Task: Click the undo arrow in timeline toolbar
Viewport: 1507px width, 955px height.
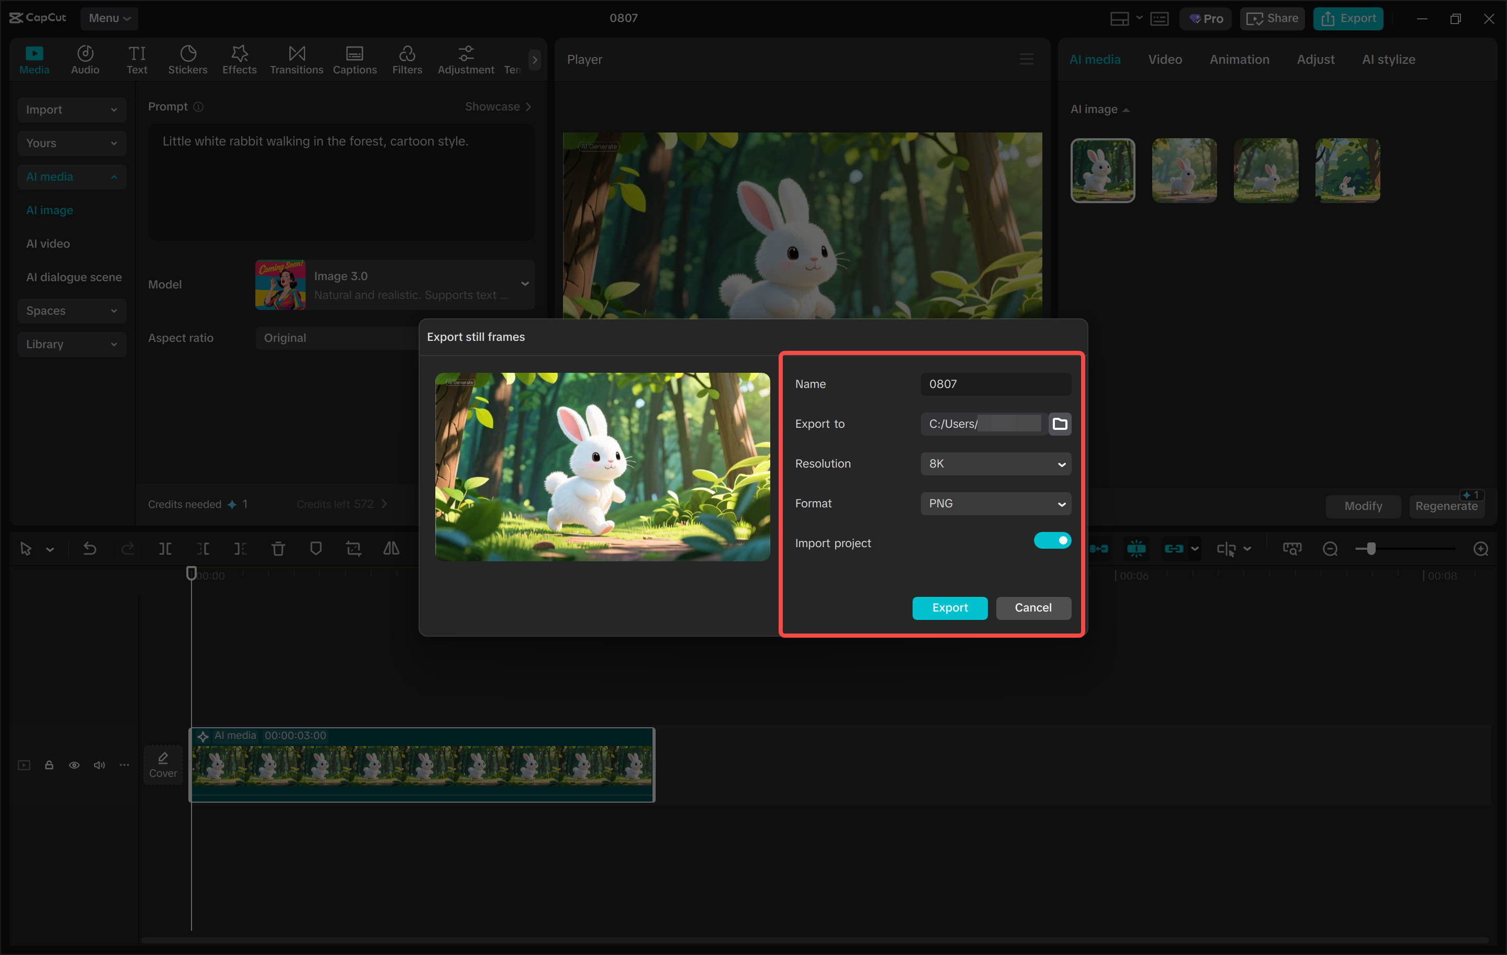Action: click(x=89, y=549)
